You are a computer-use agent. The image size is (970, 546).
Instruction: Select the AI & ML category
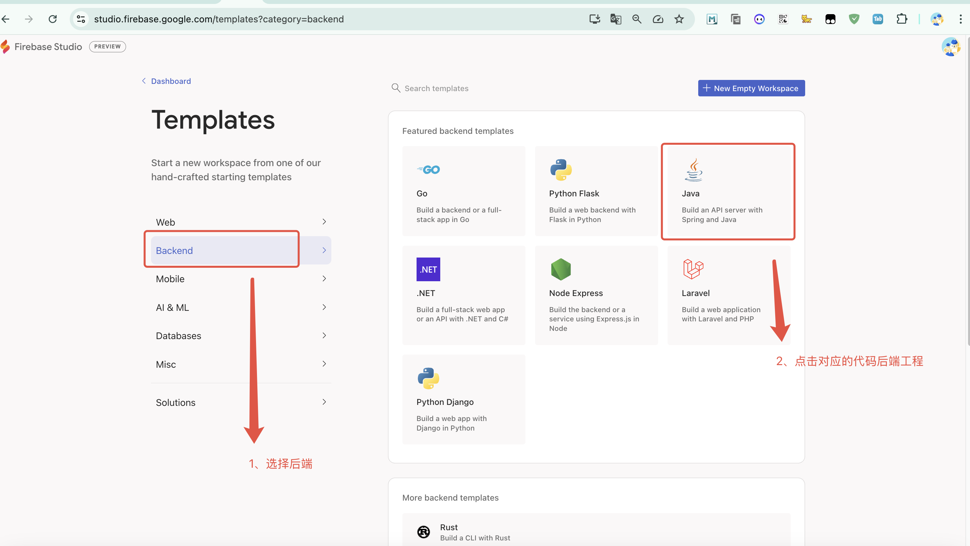tap(172, 308)
